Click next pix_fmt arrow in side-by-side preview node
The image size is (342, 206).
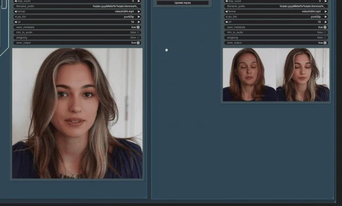click(326, 17)
